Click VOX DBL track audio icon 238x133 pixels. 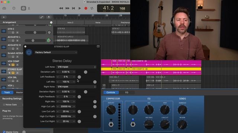point(4,80)
